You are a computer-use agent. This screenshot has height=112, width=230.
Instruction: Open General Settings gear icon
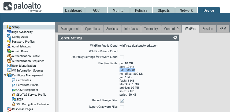point(175,38)
